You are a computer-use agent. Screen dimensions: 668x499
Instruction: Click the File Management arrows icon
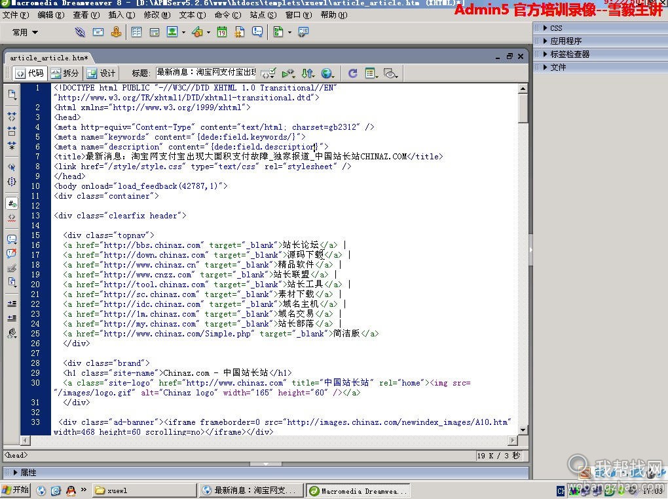coord(307,73)
